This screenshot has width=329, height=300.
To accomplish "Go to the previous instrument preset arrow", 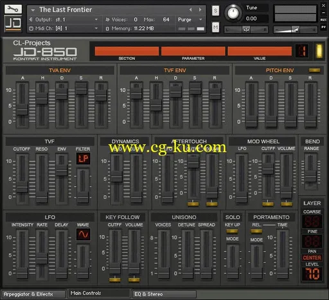I will pyautogui.click(x=190, y=10).
